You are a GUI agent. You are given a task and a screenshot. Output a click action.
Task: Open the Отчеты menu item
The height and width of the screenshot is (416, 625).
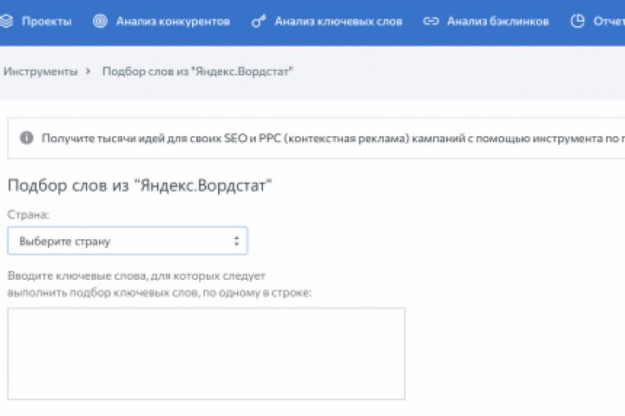(x=609, y=21)
